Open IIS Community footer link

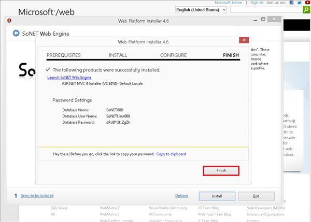tap(160, 214)
